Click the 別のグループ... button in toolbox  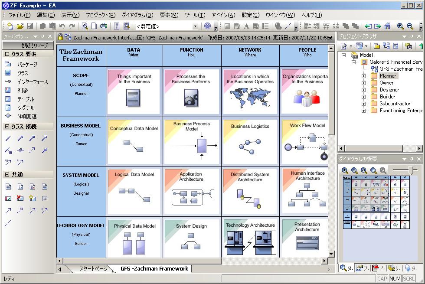pyautogui.click(x=28, y=45)
